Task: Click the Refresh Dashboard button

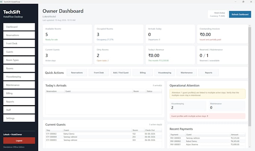Action: pos(240,14)
